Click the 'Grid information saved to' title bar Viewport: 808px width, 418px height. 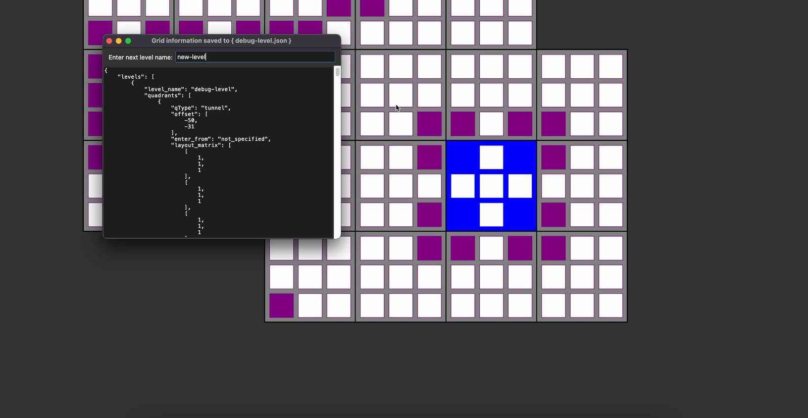point(221,41)
